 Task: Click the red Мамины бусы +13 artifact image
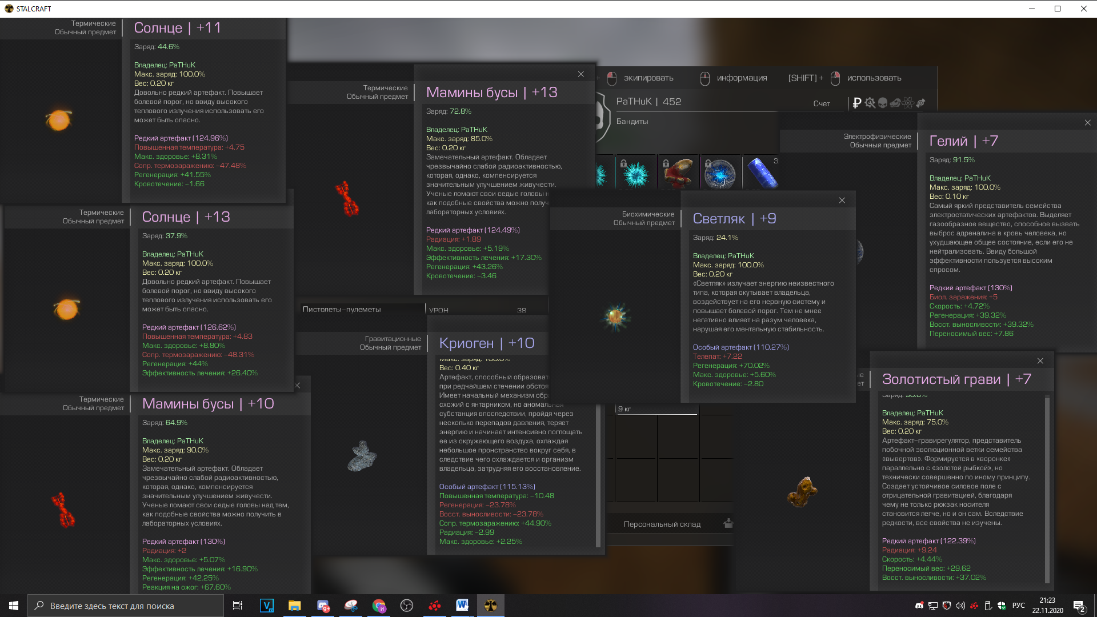point(347,199)
